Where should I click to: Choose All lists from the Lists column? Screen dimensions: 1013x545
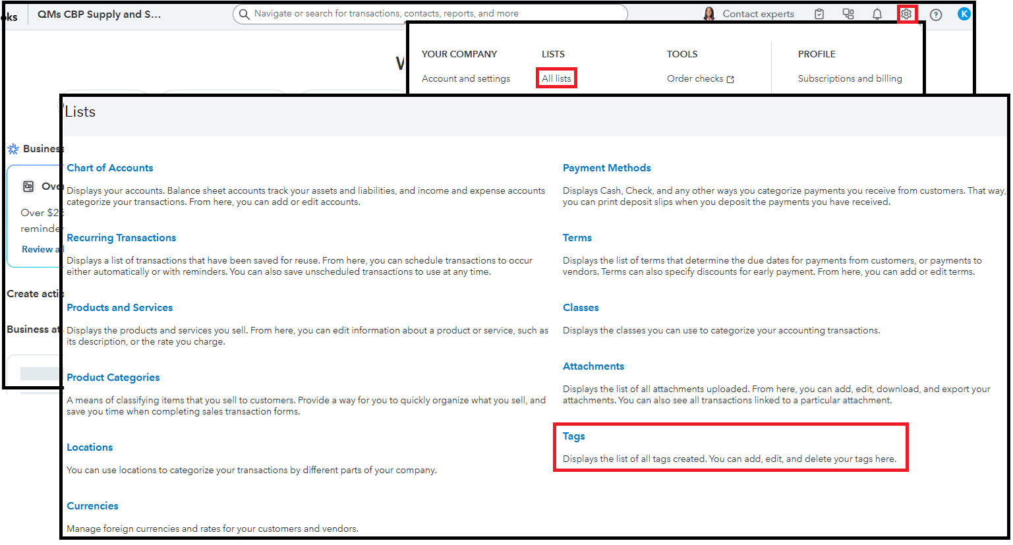556,78
